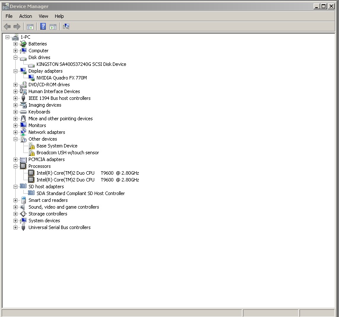Select IEEE 1394 Bus host controllers label
The width and height of the screenshot is (339, 317).
coord(59,98)
